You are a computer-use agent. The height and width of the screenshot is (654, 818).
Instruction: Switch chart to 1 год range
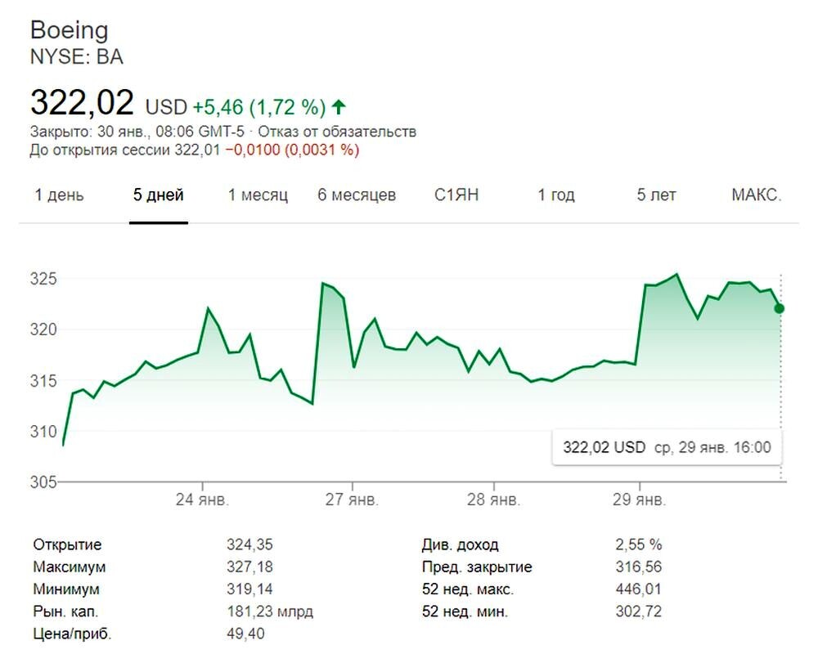[x=556, y=195]
